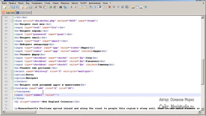Collapse the select fold marker at line 61
Viewport: 206px width, 116px height.
[x=12, y=71]
